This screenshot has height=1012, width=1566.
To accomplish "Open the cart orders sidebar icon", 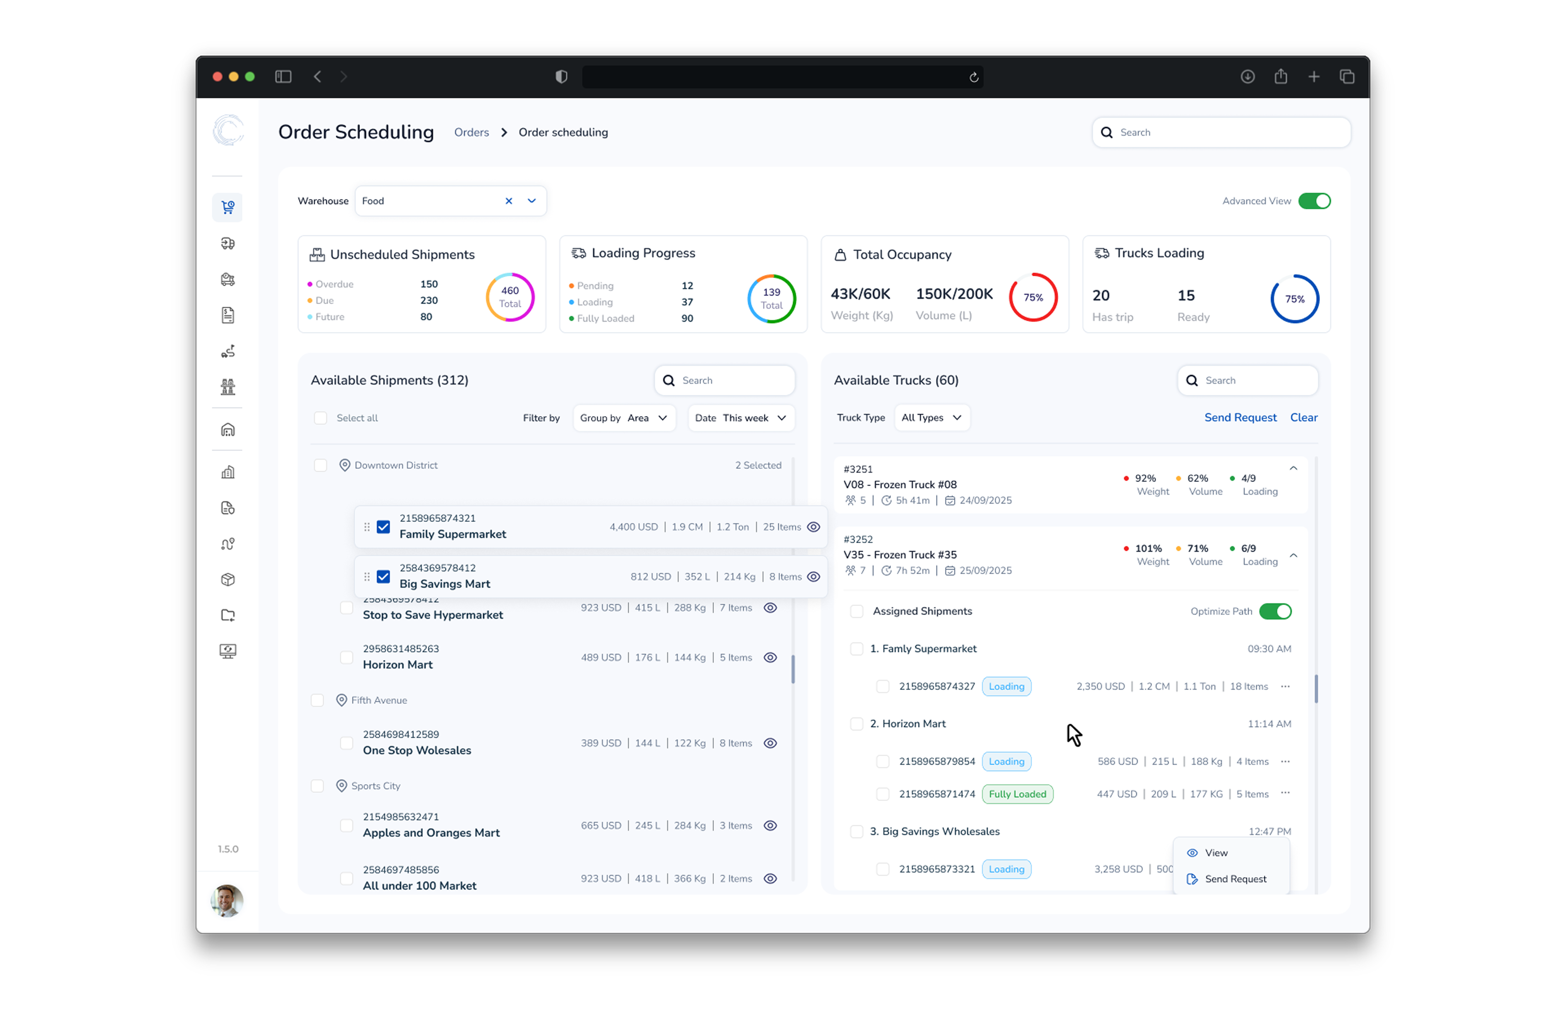I will coord(227,208).
